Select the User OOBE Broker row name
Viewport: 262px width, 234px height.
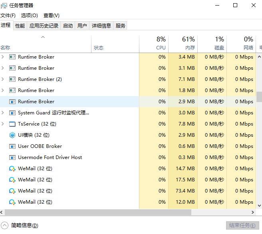(40, 146)
